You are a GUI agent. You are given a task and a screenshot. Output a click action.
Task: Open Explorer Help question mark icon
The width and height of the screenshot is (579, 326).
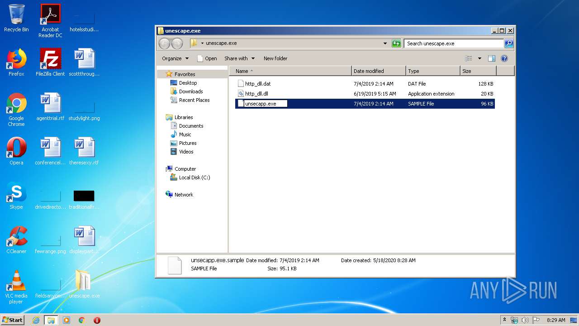pyautogui.click(x=504, y=58)
